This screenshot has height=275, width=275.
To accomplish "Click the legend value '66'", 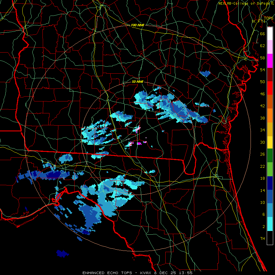I will click(262, 34).
